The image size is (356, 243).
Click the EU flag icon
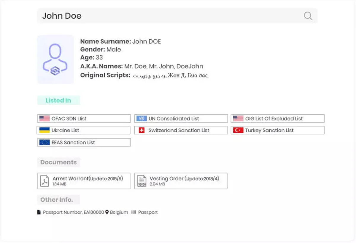44,142
